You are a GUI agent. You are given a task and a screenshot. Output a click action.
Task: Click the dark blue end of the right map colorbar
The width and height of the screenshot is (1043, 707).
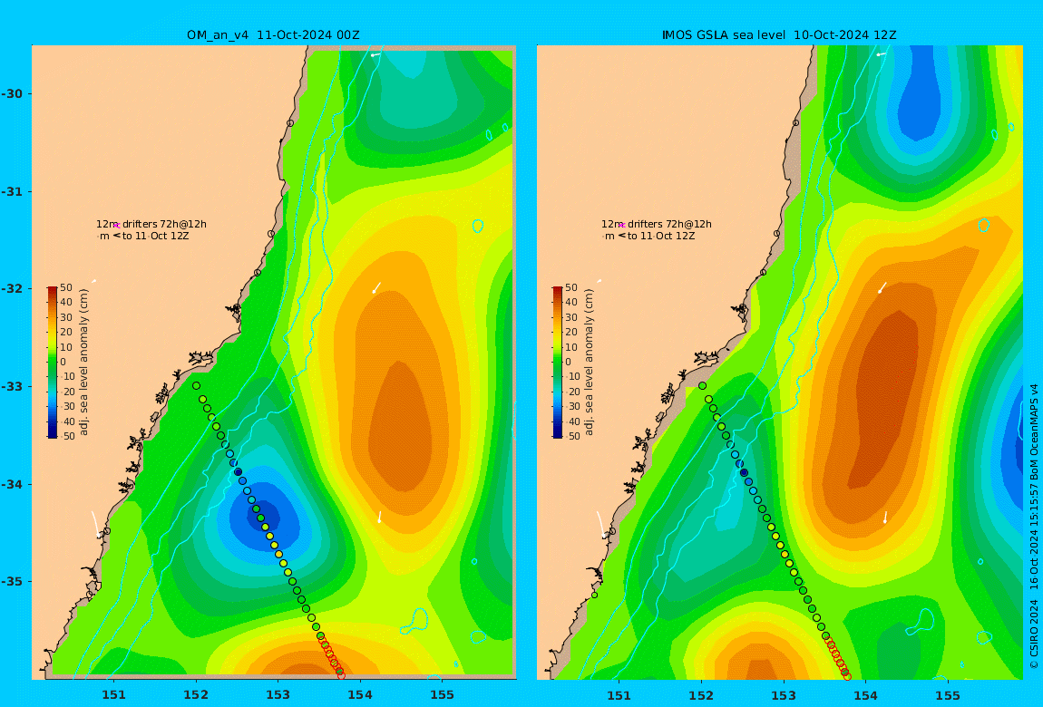(558, 432)
